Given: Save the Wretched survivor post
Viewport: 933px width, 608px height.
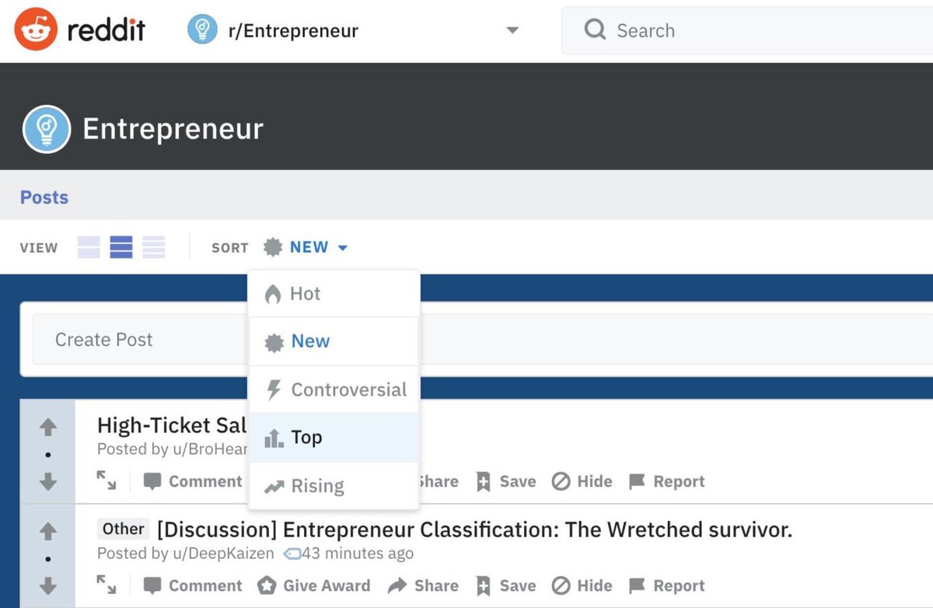Looking at the screenshot, I should (x=505, y=585).
